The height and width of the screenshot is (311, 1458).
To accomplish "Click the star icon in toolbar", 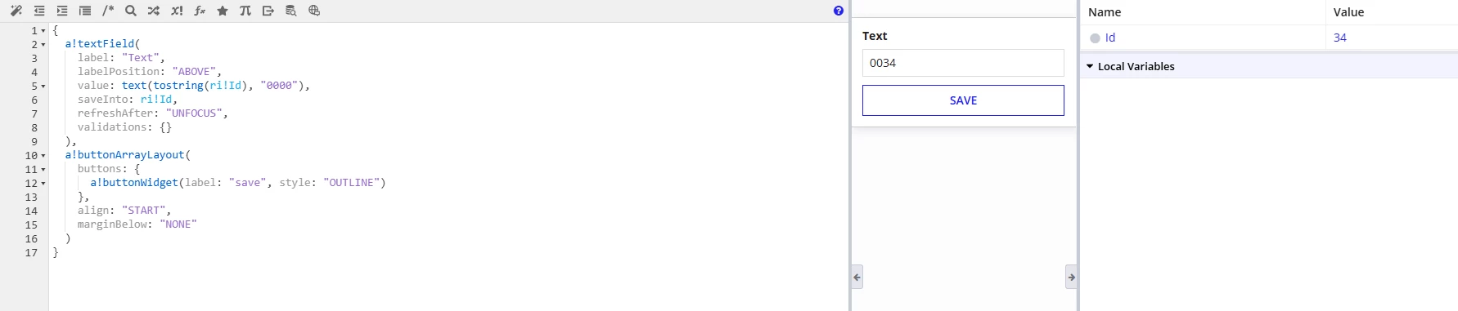I will 223,11.
